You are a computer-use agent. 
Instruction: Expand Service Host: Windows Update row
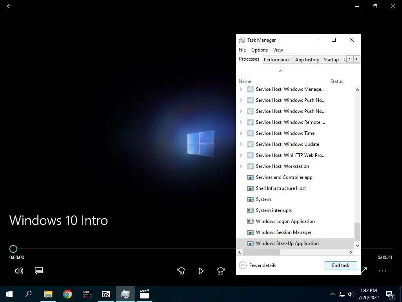point(241,144)
